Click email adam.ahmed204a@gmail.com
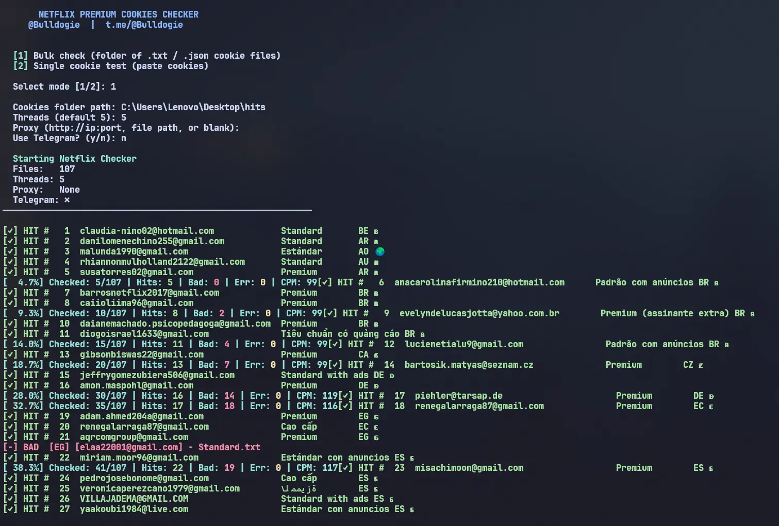 (x=142, y=416)
